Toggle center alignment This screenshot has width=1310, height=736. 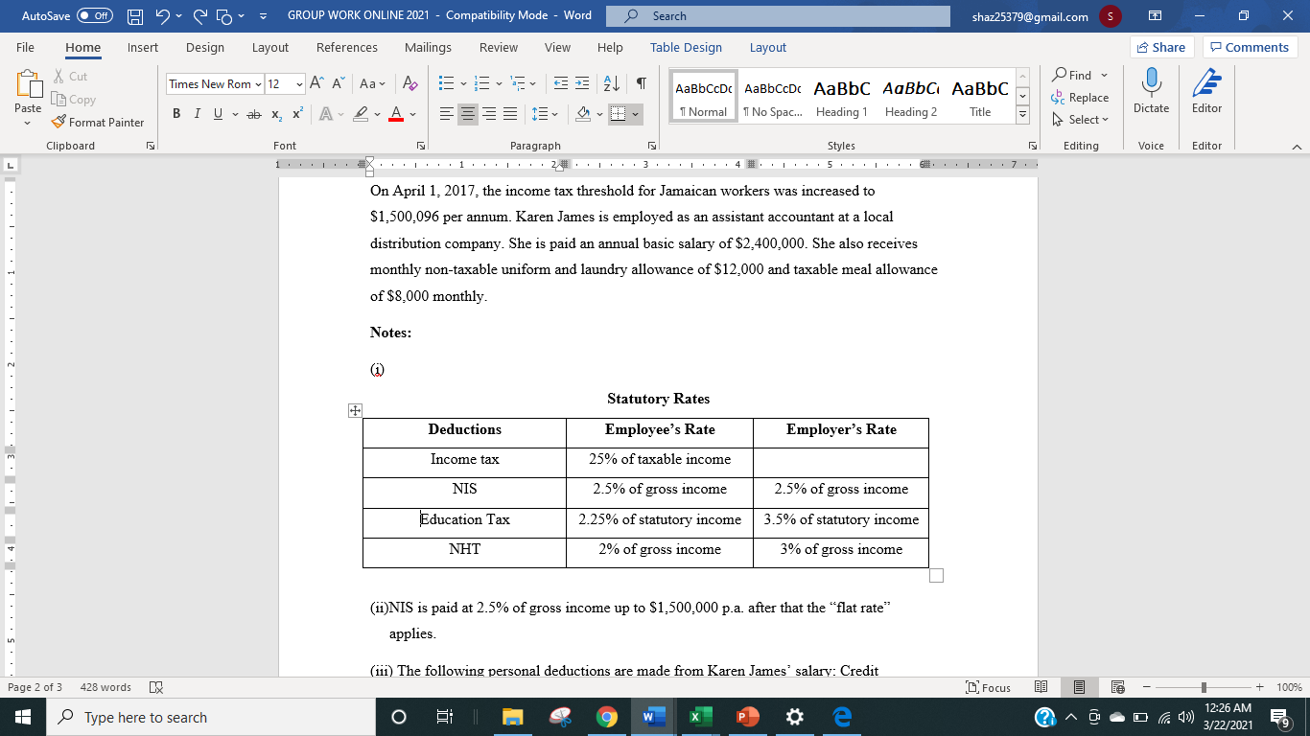[468, 114]
